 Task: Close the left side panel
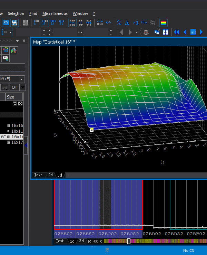point(24,41)
